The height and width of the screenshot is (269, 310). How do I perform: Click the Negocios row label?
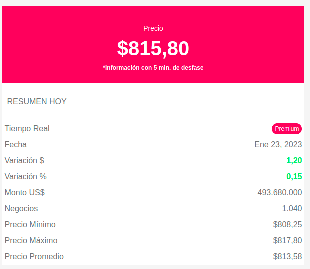click(21, 209)
